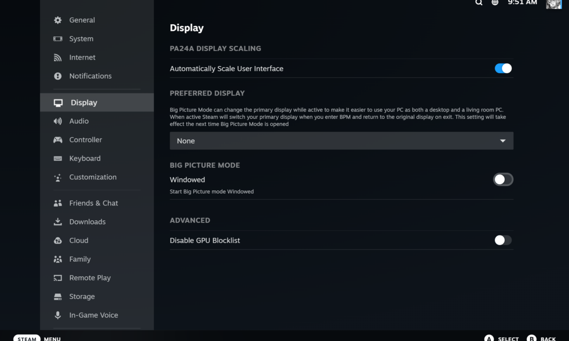Click the Customization sparkle icon

58,177
